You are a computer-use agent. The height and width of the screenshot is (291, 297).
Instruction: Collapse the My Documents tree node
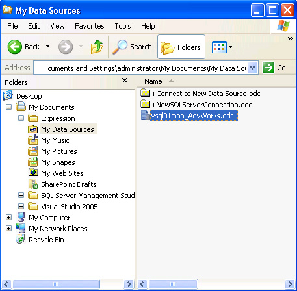(x=8, y=107)
